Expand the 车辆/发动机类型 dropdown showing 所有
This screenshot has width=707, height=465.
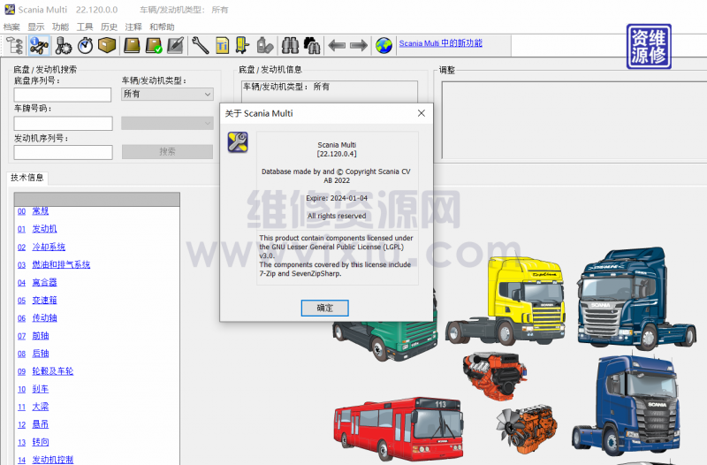[167, 94]
